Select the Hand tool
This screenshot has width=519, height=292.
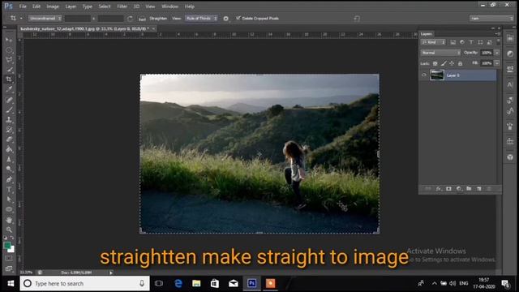pos(9,220)
